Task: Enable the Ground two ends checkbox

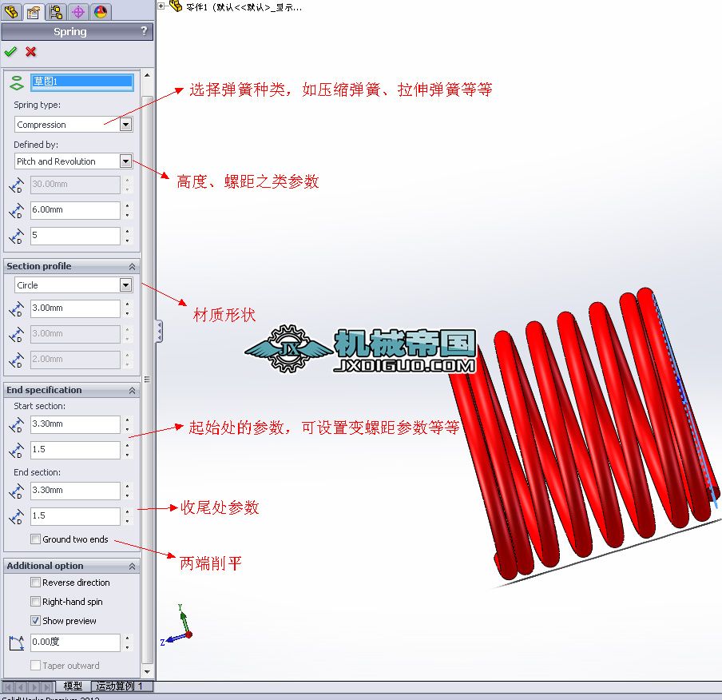Action: point(34,539)
